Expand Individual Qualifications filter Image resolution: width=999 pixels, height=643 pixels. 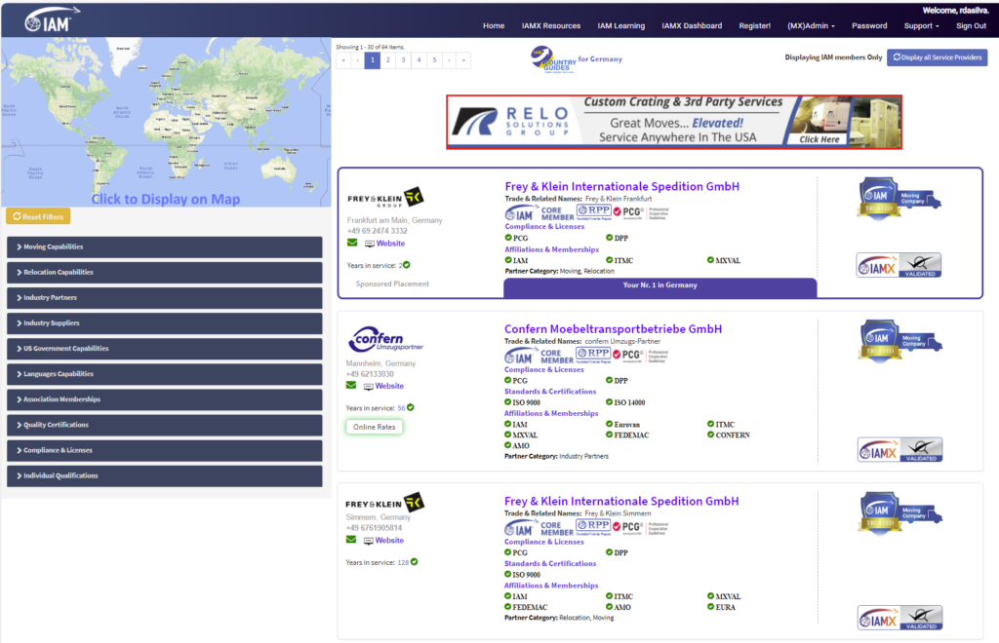[164, 475]
